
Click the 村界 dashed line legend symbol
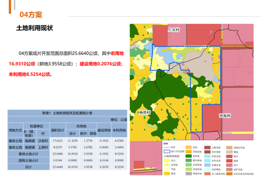[167, 147]
